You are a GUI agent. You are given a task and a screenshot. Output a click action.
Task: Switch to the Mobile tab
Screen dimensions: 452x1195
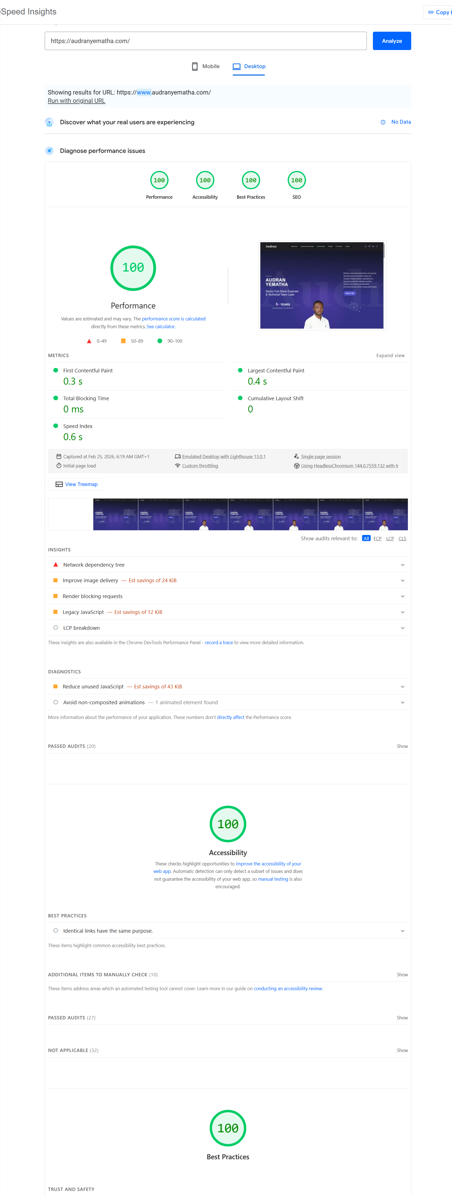(206, 66)
